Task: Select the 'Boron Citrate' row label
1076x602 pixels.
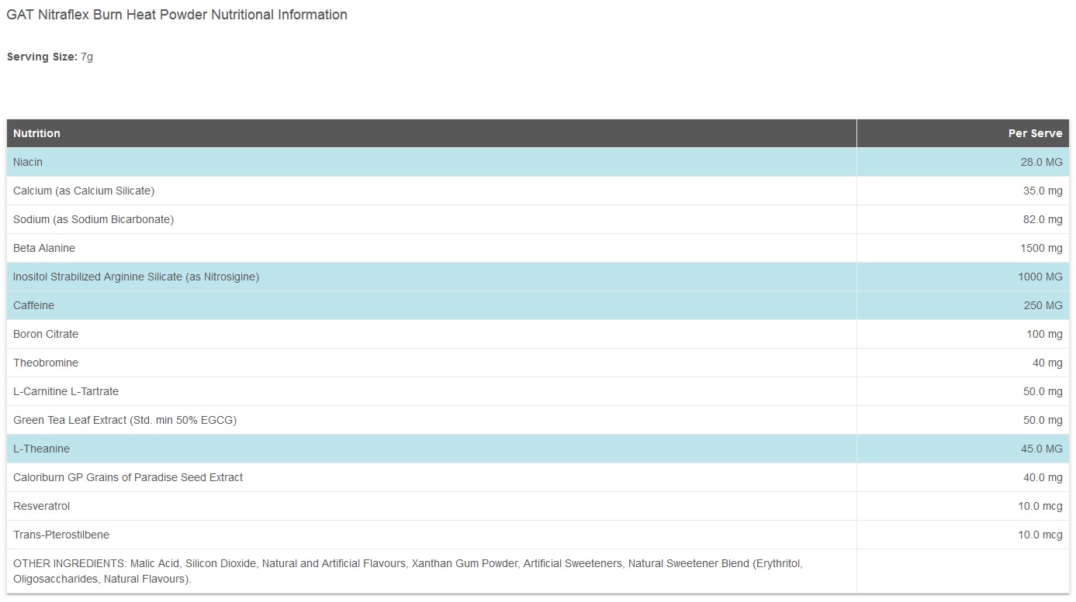Action: 46,334
